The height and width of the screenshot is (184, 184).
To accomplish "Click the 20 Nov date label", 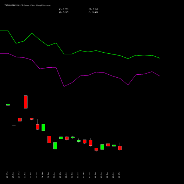I will click(7, 175).
